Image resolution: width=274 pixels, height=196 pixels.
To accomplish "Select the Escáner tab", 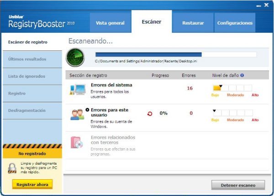I will click(x=152, y=21).
